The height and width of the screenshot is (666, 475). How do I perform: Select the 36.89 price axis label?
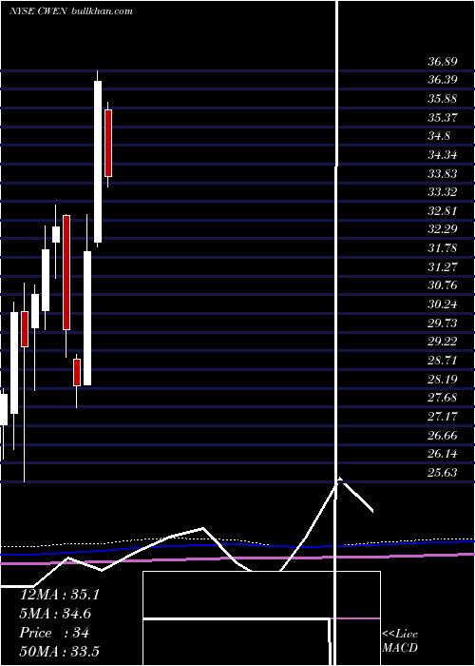(x=443, y=62)
